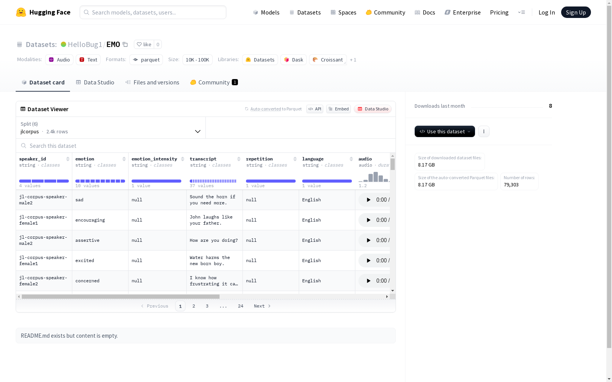Image resolution: width=612 pixels, height=382 pixels.
Task: Select the parquet format tag
Action: pos(146,60)
